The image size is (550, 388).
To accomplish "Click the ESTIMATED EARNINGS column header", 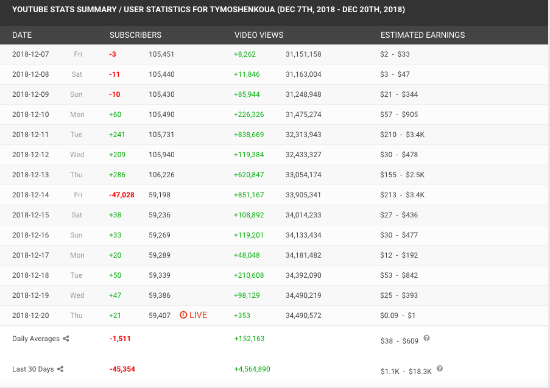I will coord(422,35).
